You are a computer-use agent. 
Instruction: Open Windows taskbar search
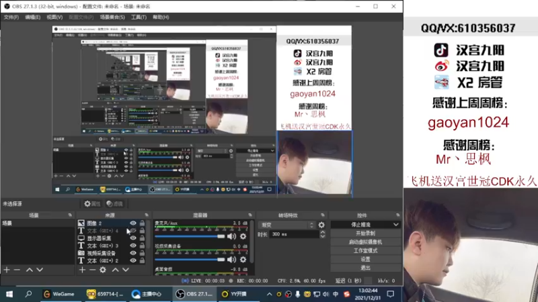coord(28,294)
